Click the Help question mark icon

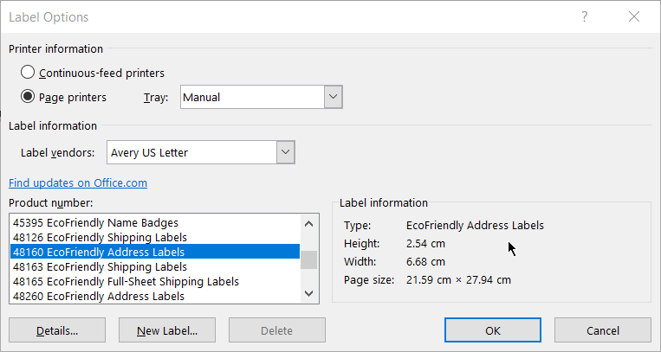point(584,16)
